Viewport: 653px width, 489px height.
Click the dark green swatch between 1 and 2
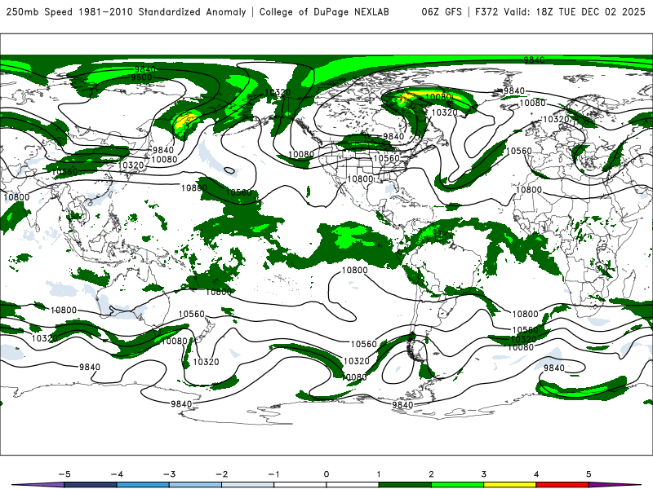tap(405, 485)
